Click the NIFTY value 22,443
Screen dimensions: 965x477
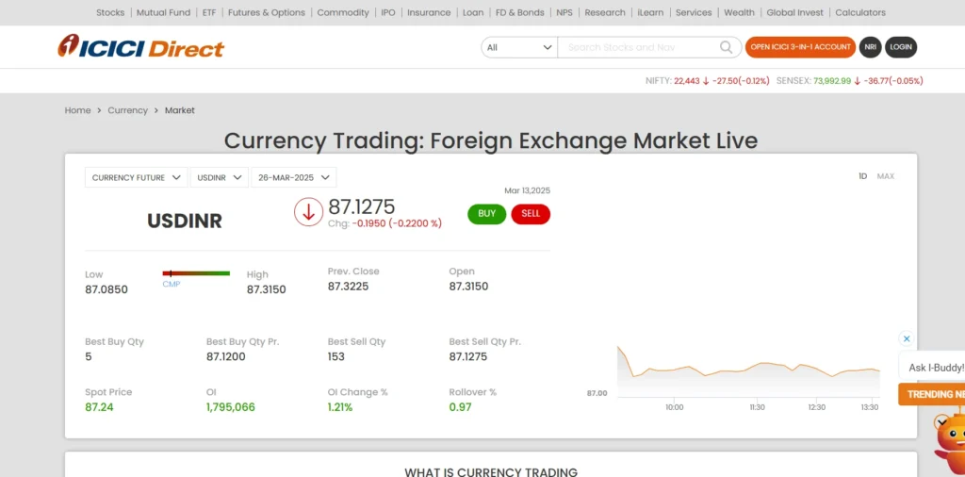(x=687, y=81)
